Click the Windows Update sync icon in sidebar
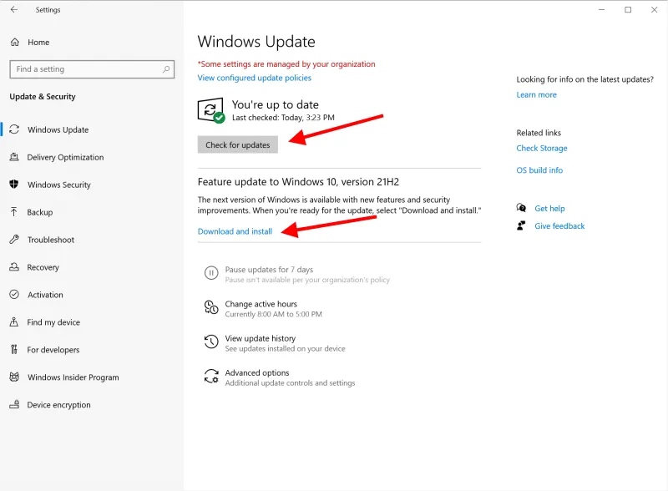The width and height of the screenshot is (668, 491). pyautogui.click(x=14, y=129)
